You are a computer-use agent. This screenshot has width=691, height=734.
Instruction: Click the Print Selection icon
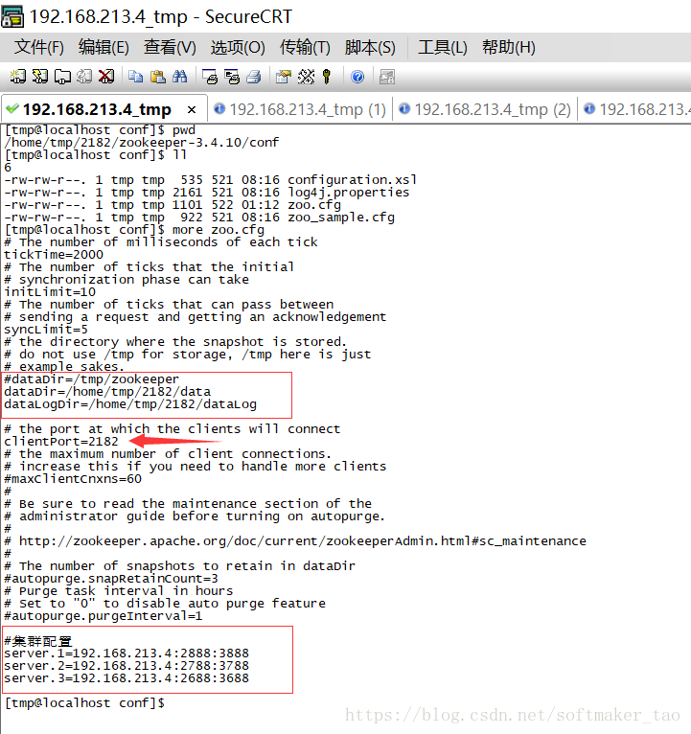pyautogui.click(x=232, y=77)
